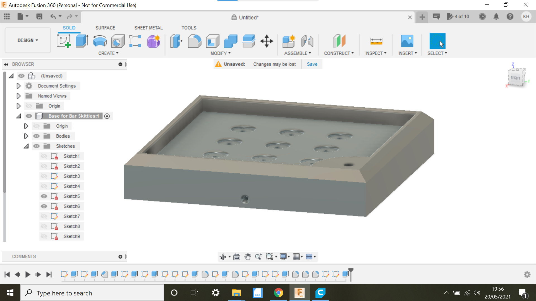Click the Assemble dropdown menu

297,53
